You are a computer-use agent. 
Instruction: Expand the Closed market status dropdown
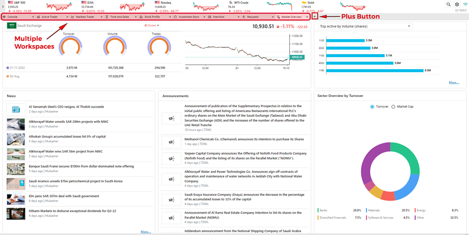pyautogui.click(x=152, y=25)
